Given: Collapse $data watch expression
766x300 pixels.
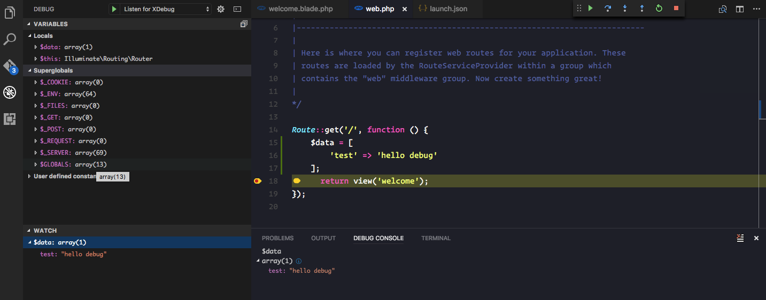Looking at the screenshot, I should coord(29,242).
